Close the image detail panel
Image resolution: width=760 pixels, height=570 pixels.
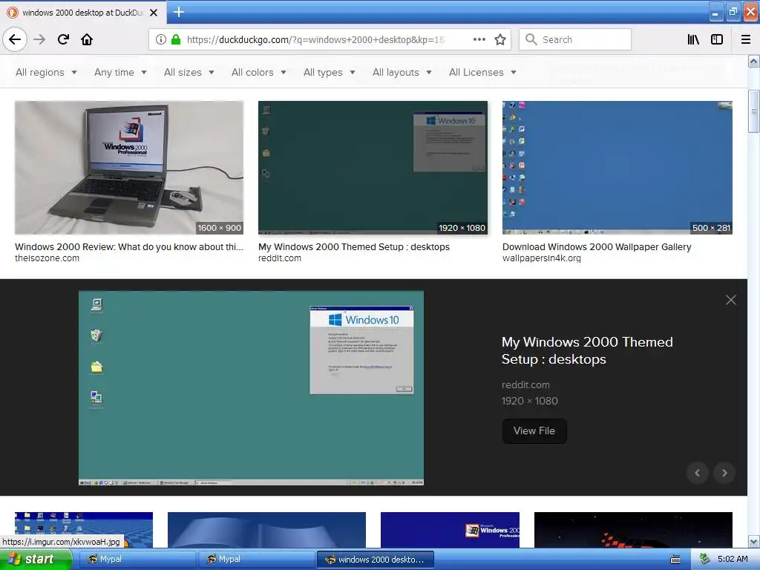(x=731, y=300)
